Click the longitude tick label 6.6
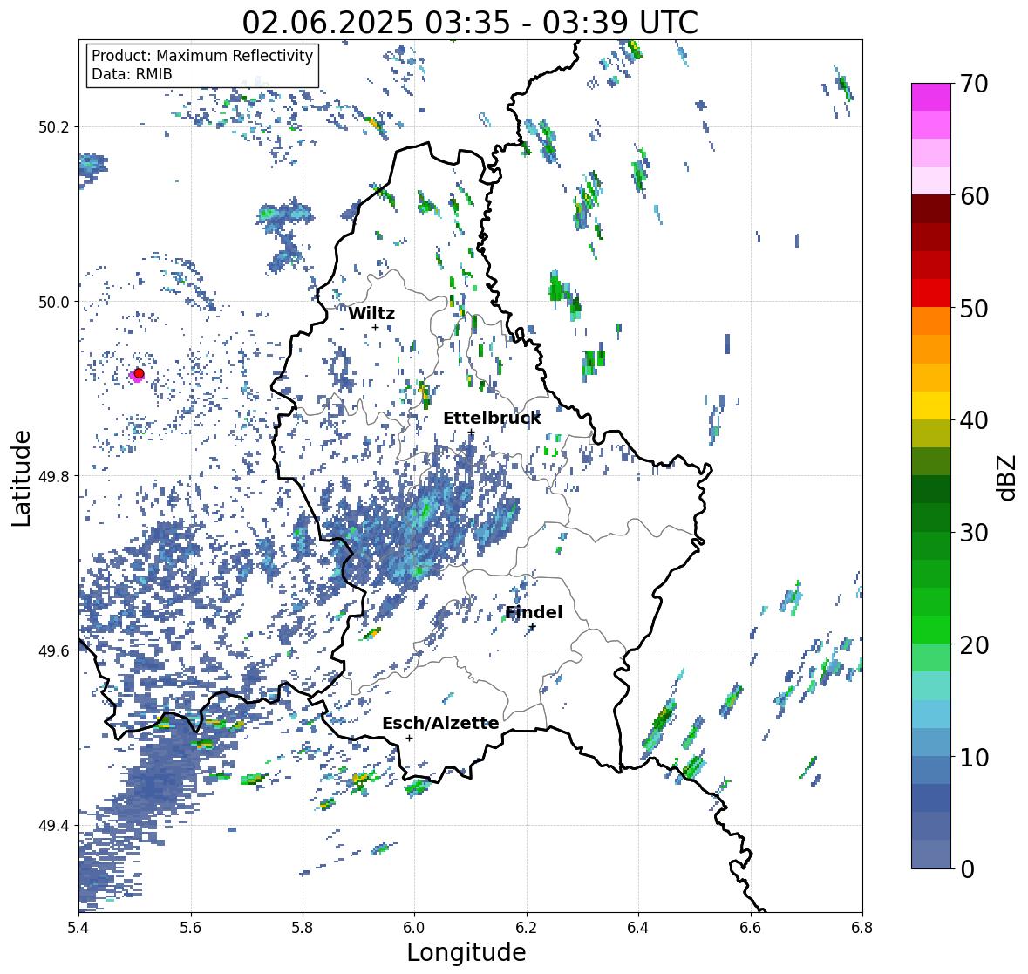 coord(750,927)
